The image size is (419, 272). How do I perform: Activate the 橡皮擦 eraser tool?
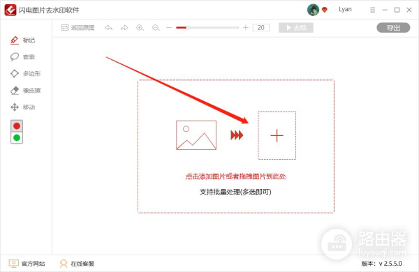click(25, 91)
